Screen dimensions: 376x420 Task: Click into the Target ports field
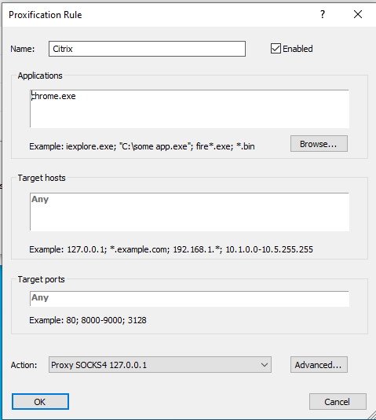pyautogui.click(x=189, y=298)
